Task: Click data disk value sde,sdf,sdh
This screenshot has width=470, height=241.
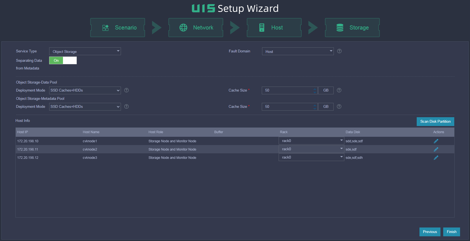Action: (x=354, y=158)
